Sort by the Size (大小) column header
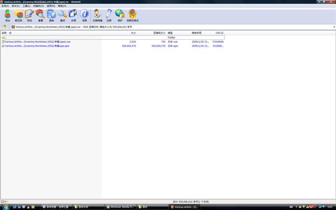The image size is (336, 210). pos(133,33)
